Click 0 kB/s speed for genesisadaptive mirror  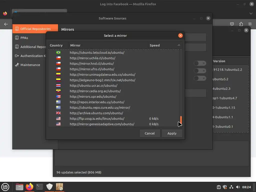(154, 124)
